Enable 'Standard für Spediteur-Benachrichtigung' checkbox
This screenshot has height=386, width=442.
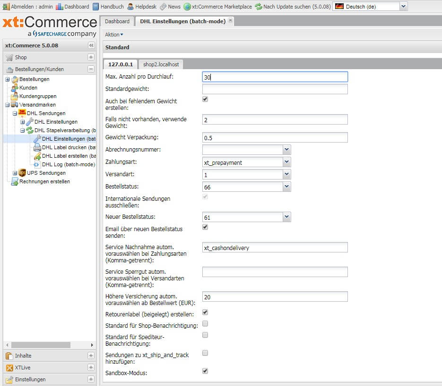pos(205,335)
